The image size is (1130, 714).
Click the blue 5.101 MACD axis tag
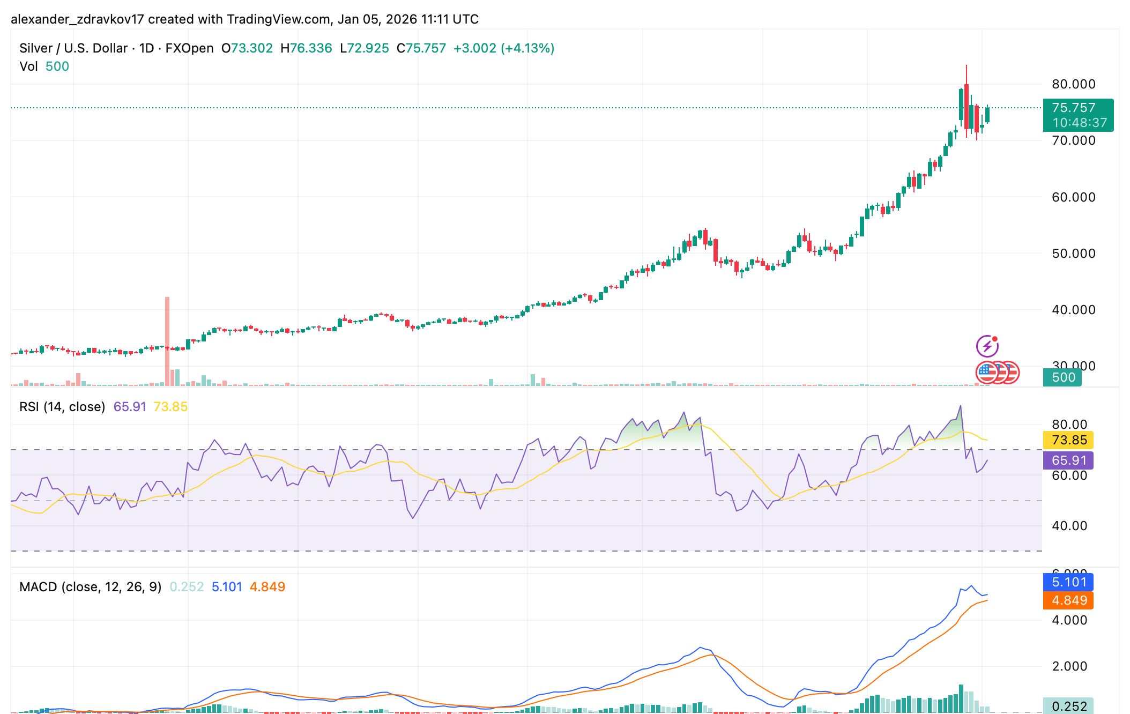[1068, 582]
